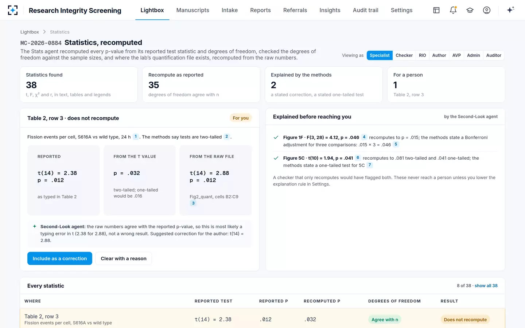Open the Insights tab
The width and height of the screenshot is (525, 328).
[330, 10]
